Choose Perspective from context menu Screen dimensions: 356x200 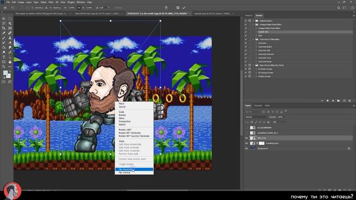pos(134,122)
